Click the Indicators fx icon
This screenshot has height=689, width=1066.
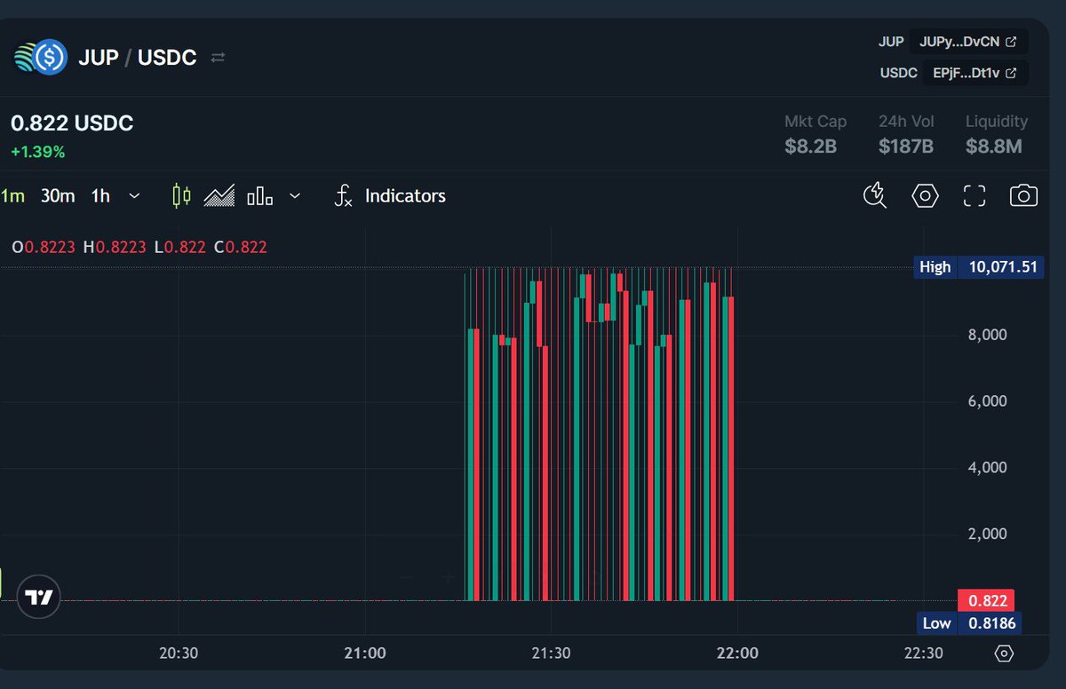[x=343, y=195]
